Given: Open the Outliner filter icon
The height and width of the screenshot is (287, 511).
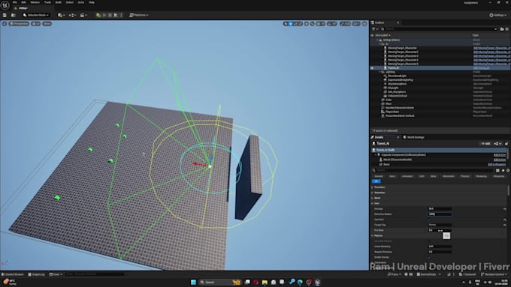Looking at the screenshot, I should click(x=374, y=29).
